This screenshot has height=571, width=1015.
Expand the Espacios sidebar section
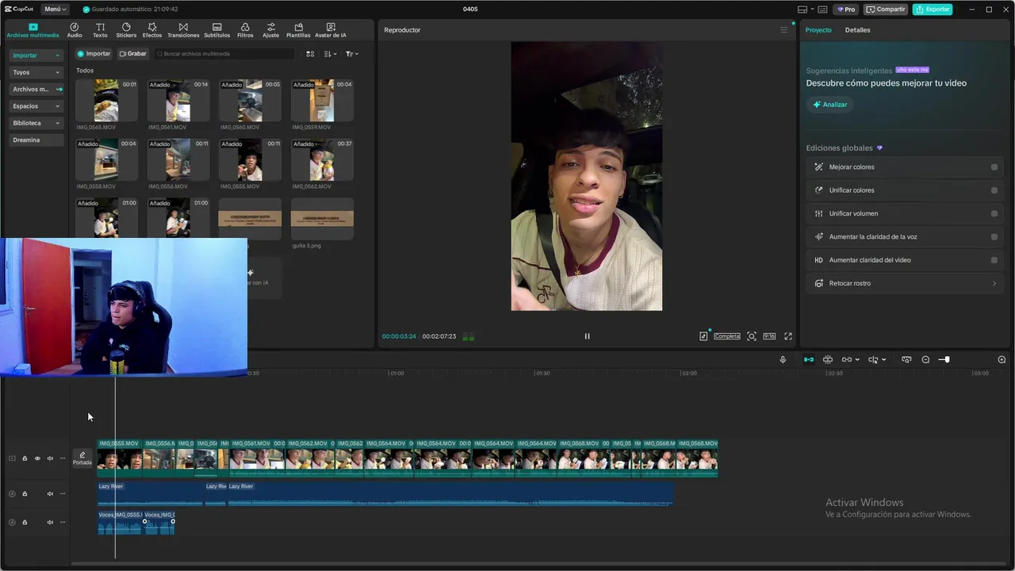tap(36, 106)
